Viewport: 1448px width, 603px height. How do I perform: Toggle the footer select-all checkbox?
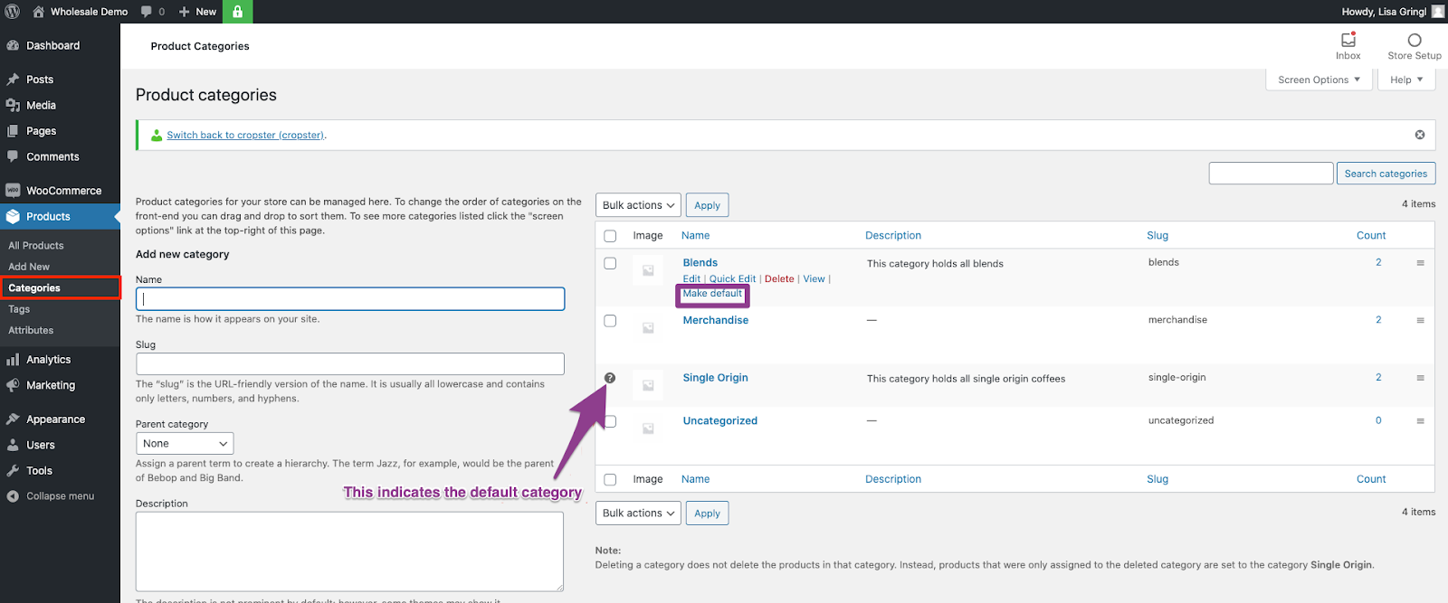(x=610, y=480)
